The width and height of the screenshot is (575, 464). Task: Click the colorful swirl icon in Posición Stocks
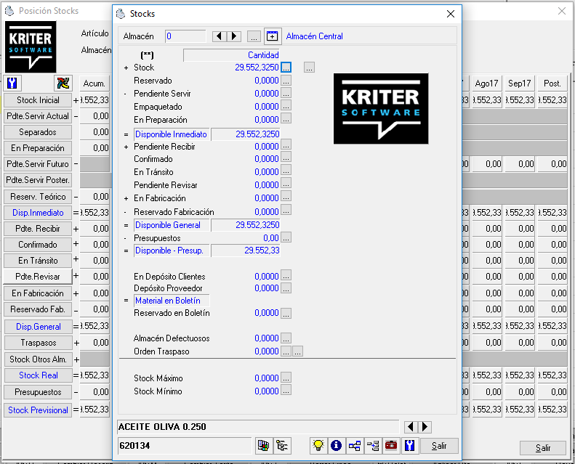coord(63,84)
